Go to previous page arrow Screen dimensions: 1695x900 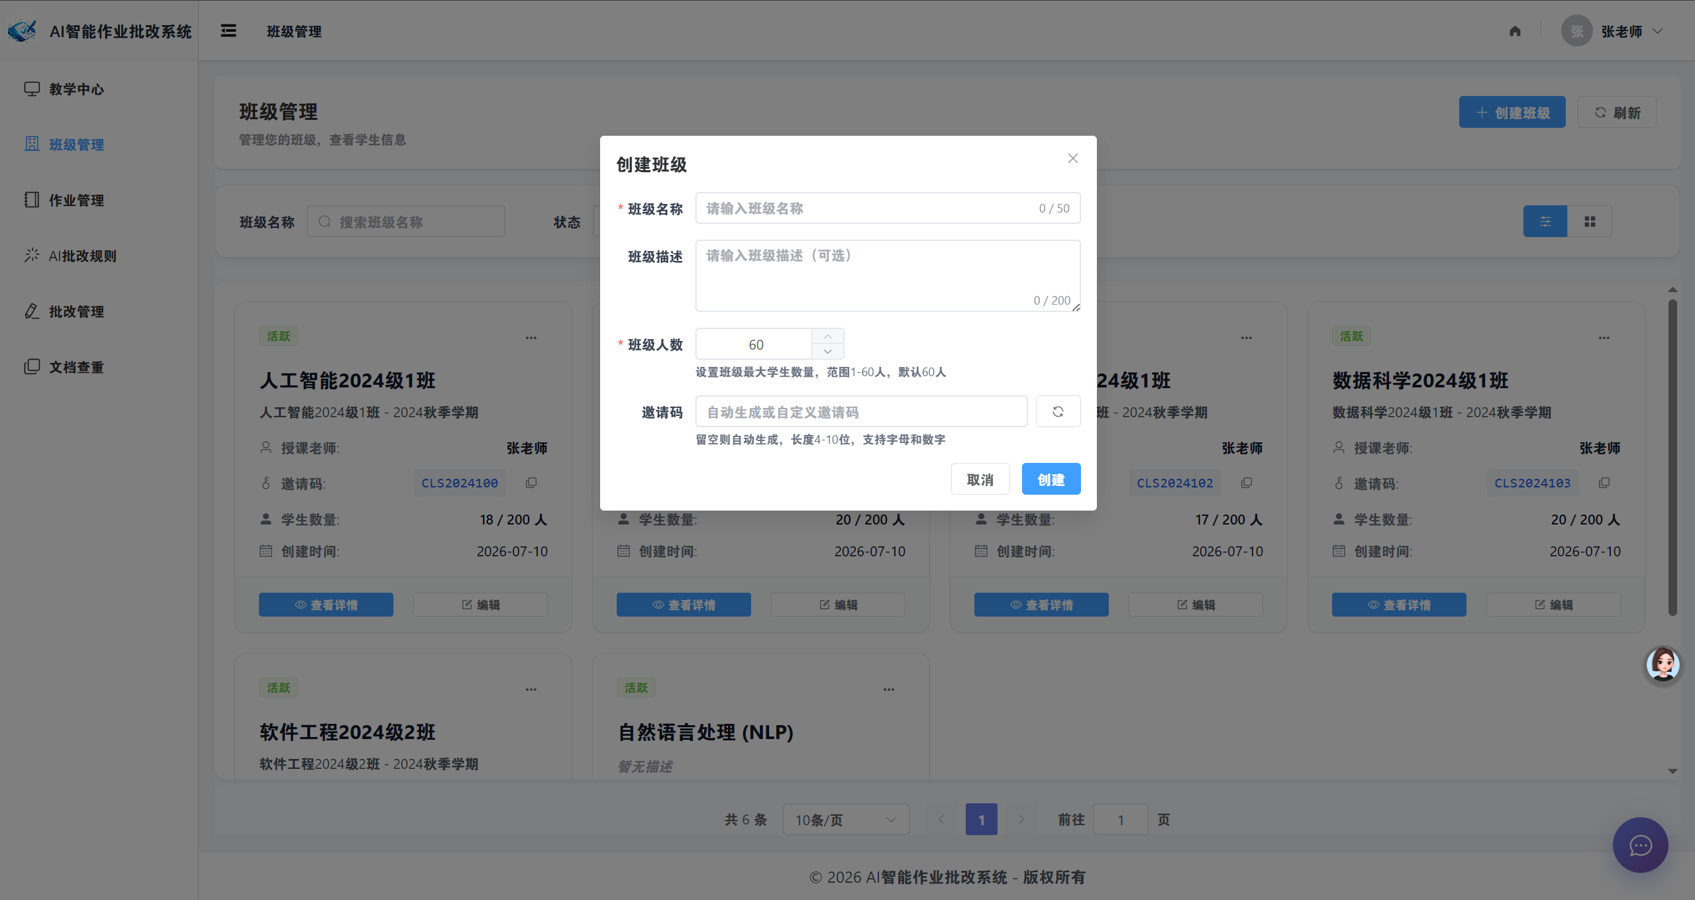coord(941,820)
